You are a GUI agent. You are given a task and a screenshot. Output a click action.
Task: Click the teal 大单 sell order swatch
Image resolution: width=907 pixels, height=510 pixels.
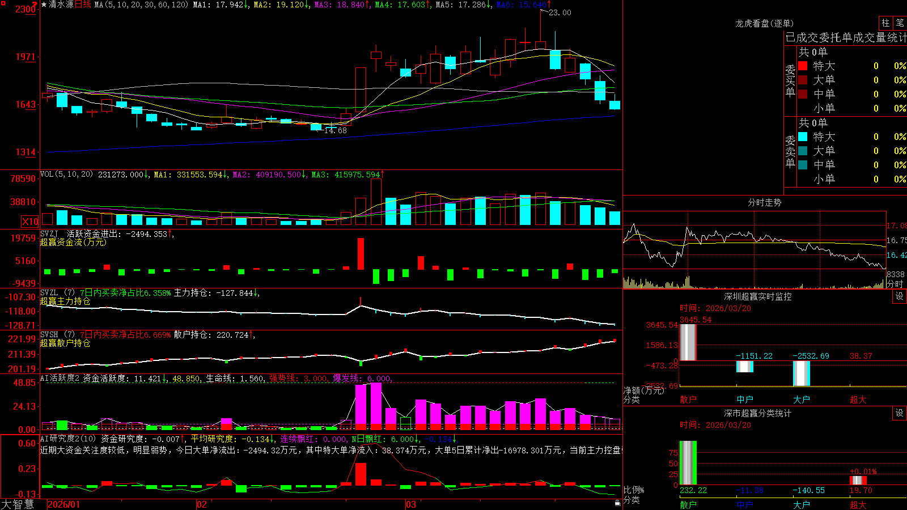(803, 151)
